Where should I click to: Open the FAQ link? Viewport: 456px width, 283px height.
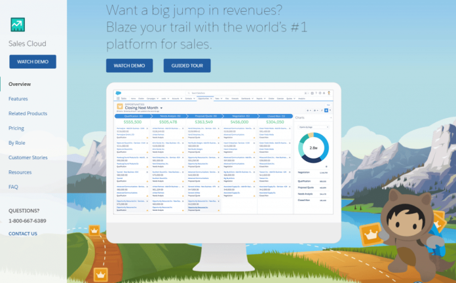[13, 187]
